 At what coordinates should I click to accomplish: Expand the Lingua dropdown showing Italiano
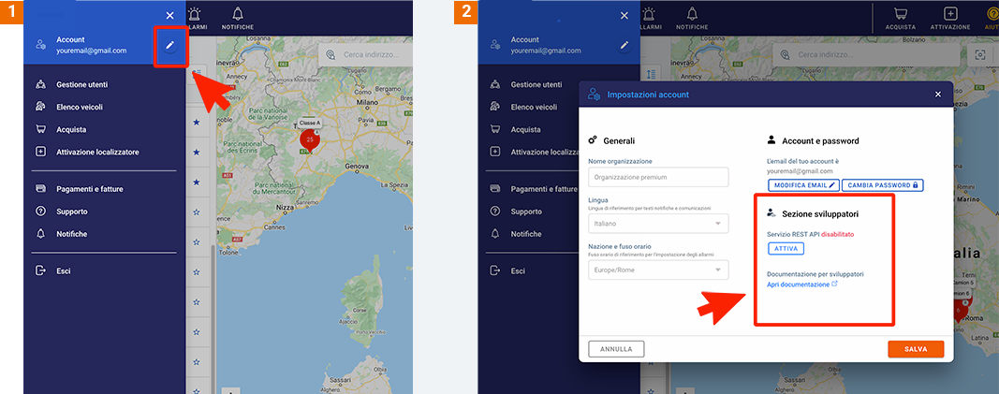658,224
